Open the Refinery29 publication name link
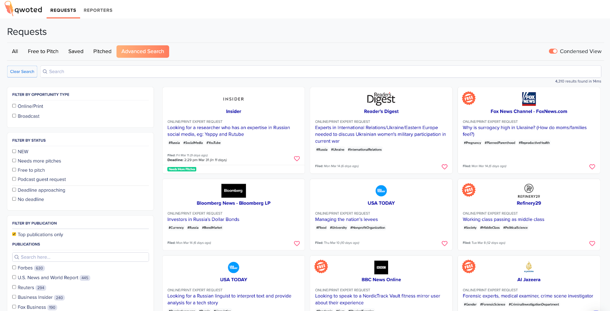The width and height of the screenshot is (610, 311). tap(529, 203)
